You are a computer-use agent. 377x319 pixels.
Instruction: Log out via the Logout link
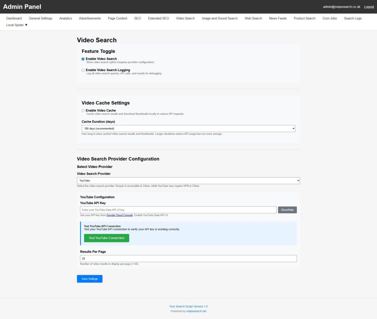click(x=369, y=7)
